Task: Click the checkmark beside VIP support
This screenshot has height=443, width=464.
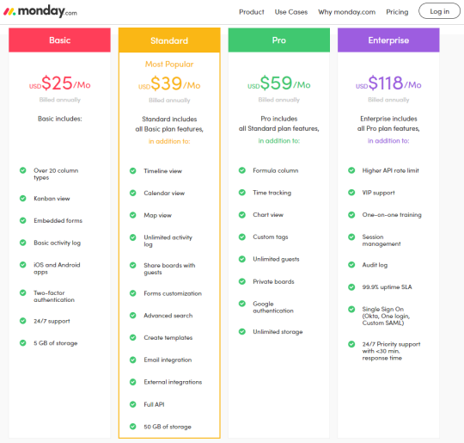Action: pyautogui.click(x=351, y=193)
